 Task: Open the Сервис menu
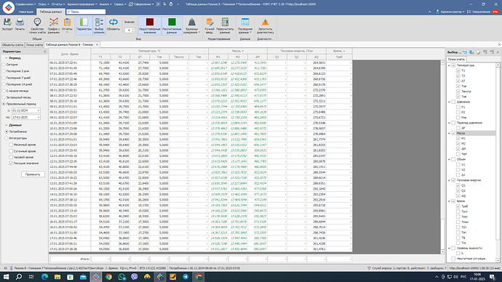tap(120, 4)
